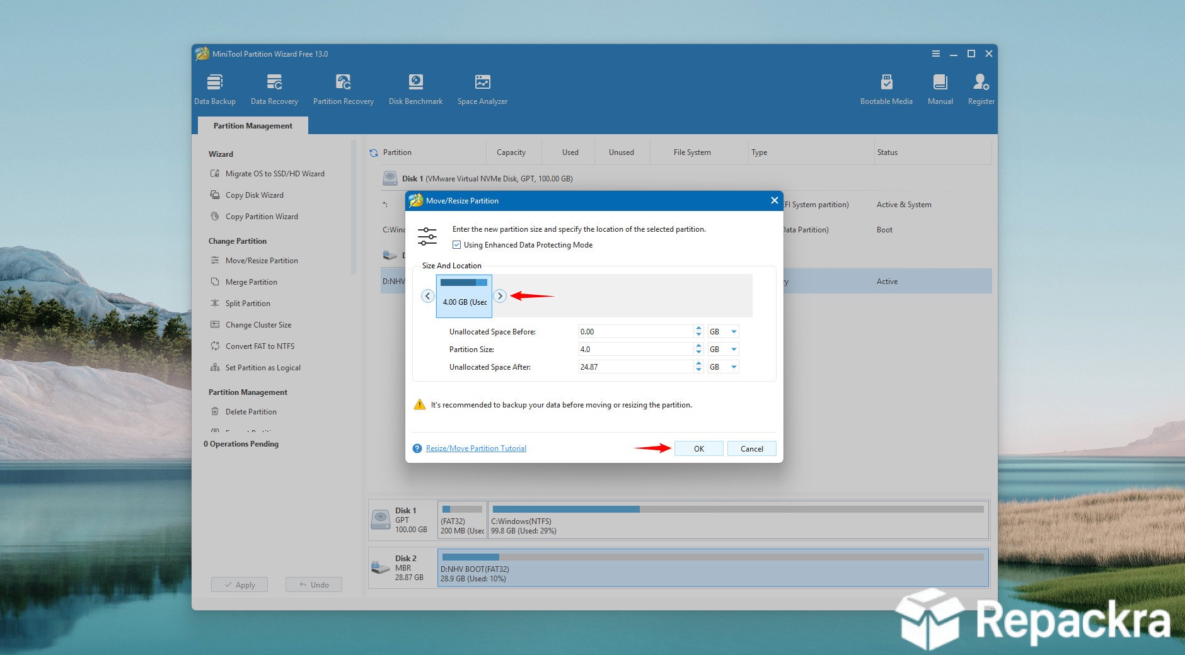Open the Data Backup tool

(x=215, y=89)
